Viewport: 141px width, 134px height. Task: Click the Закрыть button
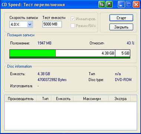tap(121, 27)
